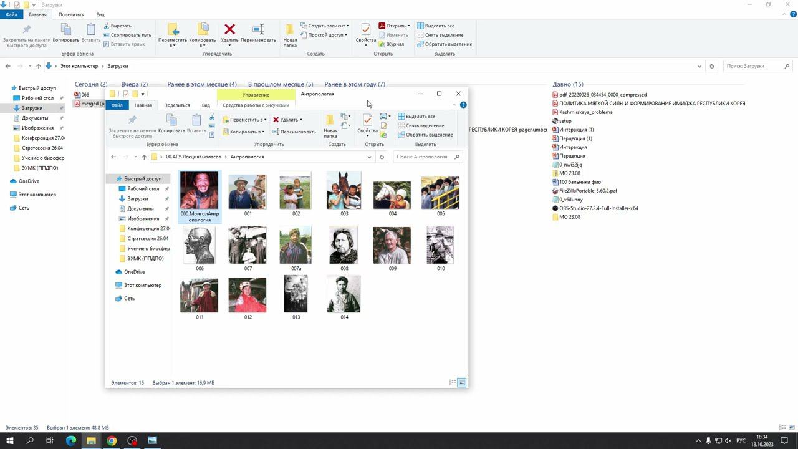Collapse the ribbon in the Антропология window
Image resolution: width=798 pixels, height=449 pixels.
(x=454, y=105)
